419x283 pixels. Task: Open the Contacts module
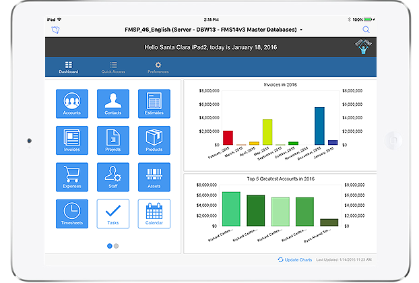[113, 104]
